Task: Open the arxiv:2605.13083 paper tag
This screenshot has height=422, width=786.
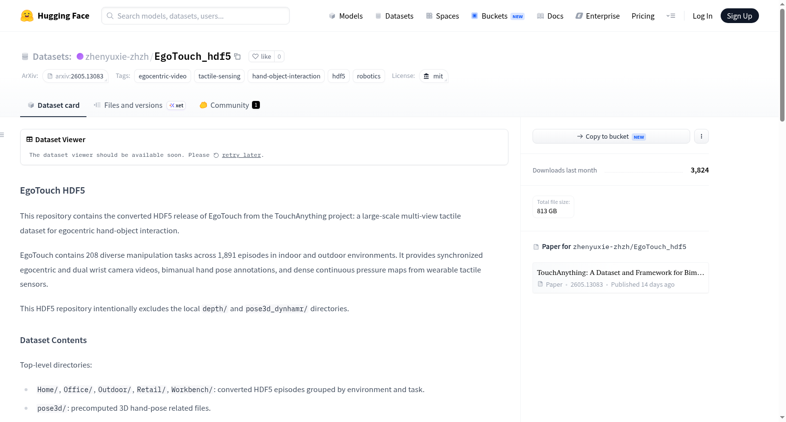Action: pos(75,76)
